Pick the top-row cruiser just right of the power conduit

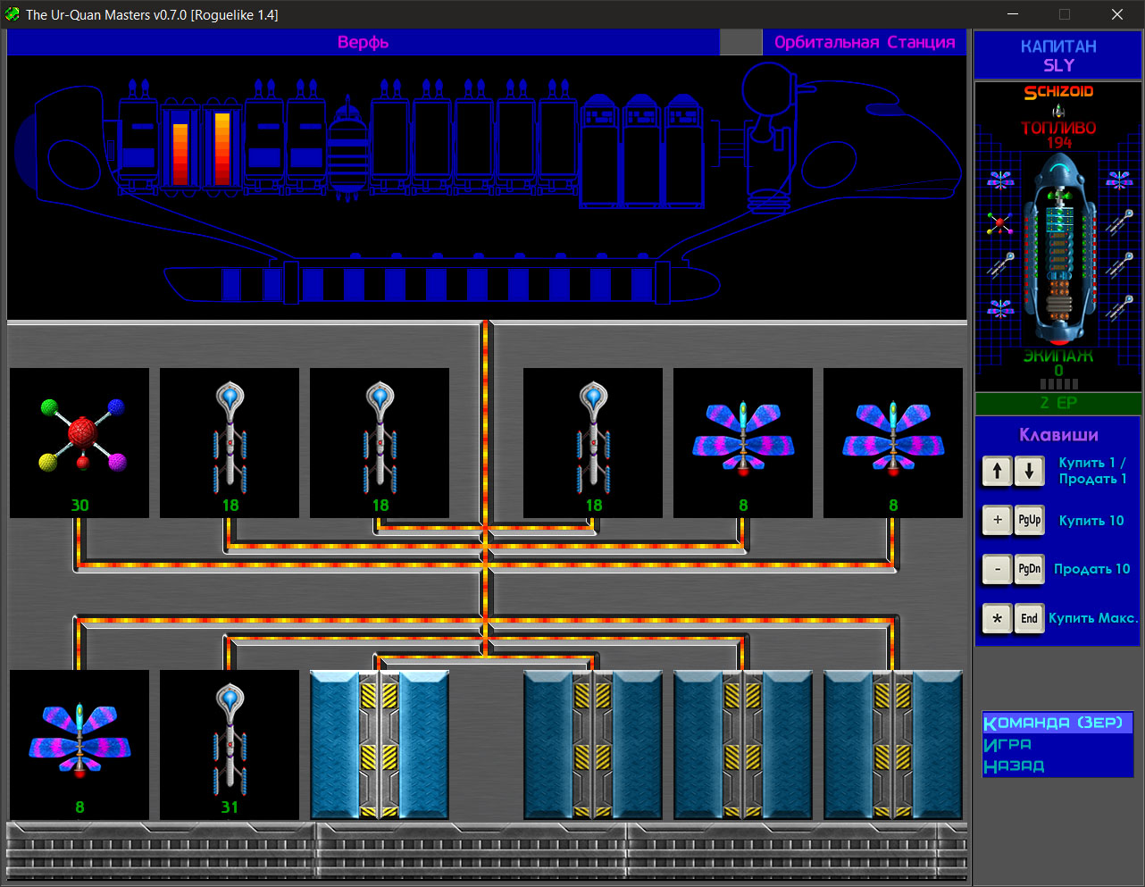click(593, 443)
